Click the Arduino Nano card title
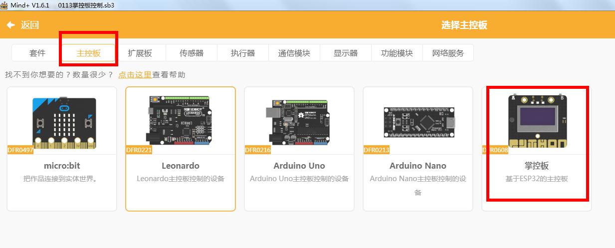Viewport: 615px width, 248px height. point(418,166)
